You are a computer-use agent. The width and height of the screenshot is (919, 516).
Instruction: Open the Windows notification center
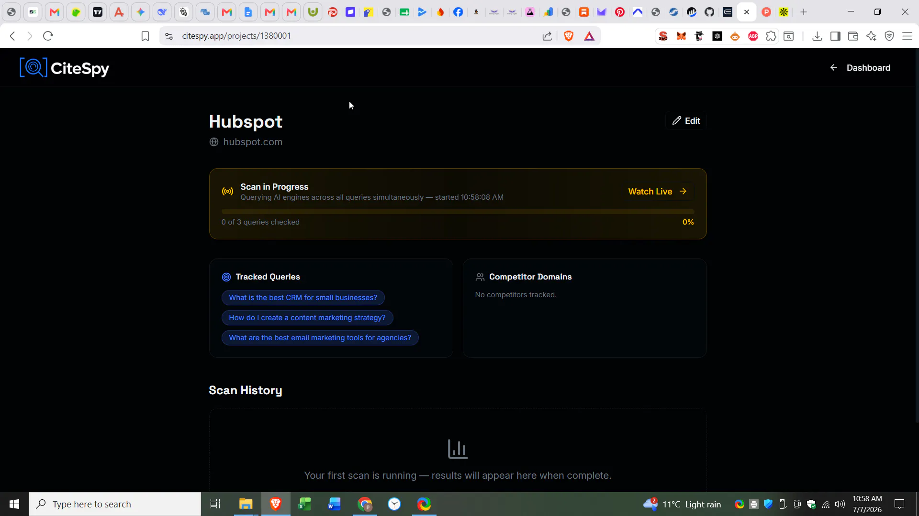(899, 504)
